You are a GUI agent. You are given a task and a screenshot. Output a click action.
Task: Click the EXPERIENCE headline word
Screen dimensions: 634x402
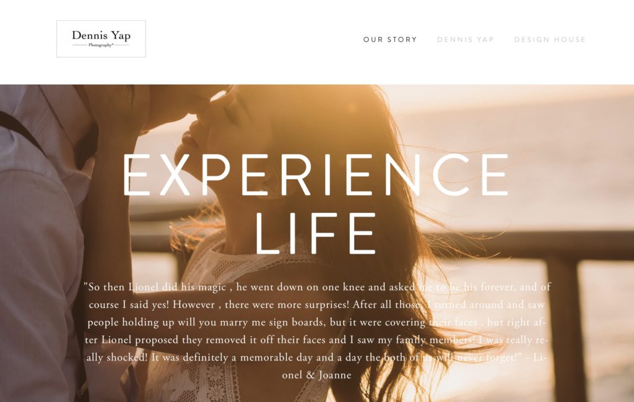coord(316,174)
